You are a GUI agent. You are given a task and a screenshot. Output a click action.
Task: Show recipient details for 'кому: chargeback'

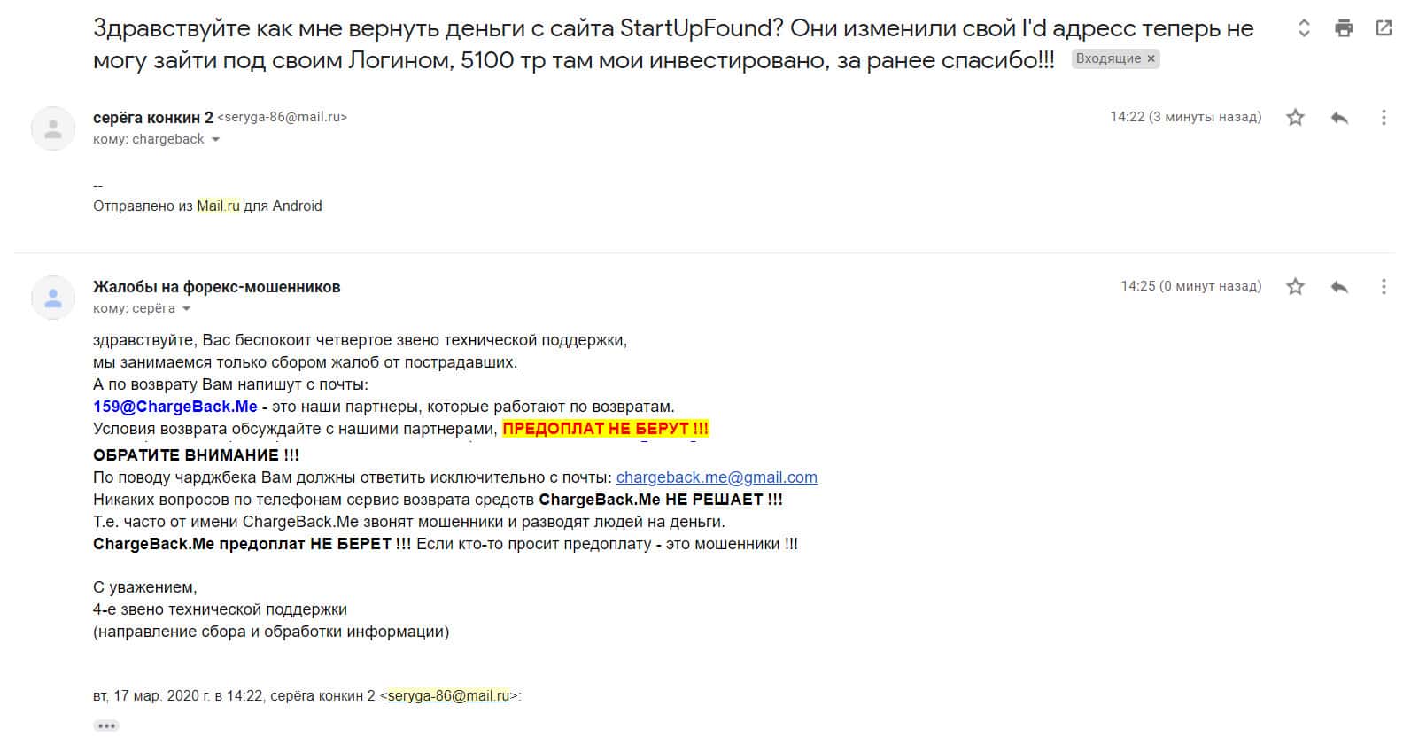coord(215,139)
